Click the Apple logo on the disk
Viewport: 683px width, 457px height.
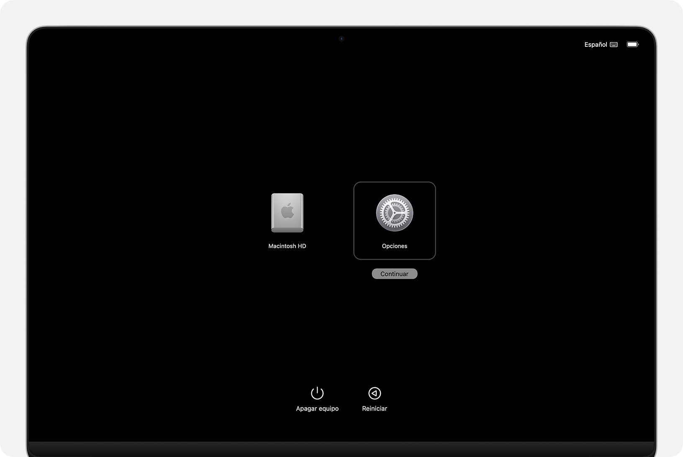(287, 211)
